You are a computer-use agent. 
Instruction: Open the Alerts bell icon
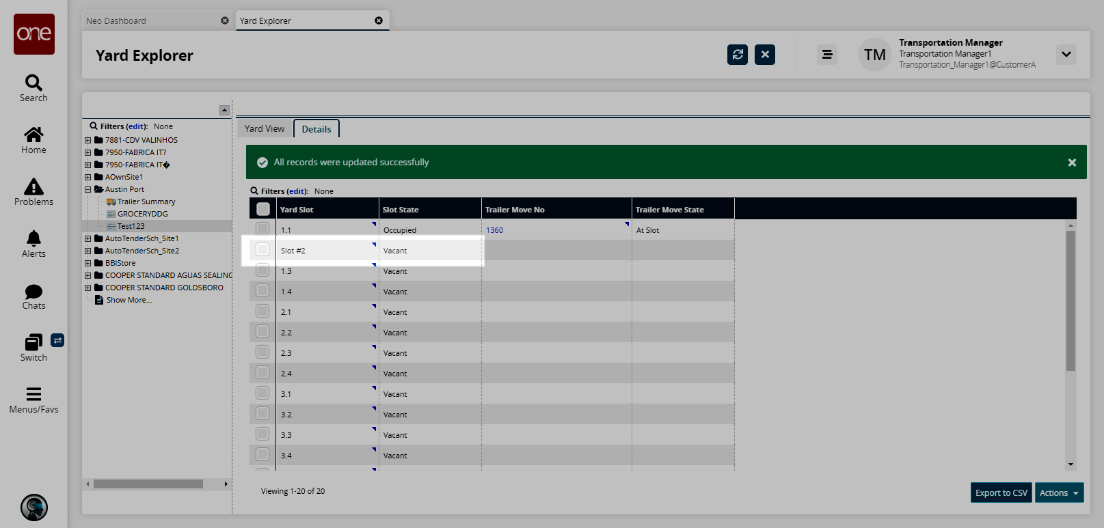coord(33,239)
